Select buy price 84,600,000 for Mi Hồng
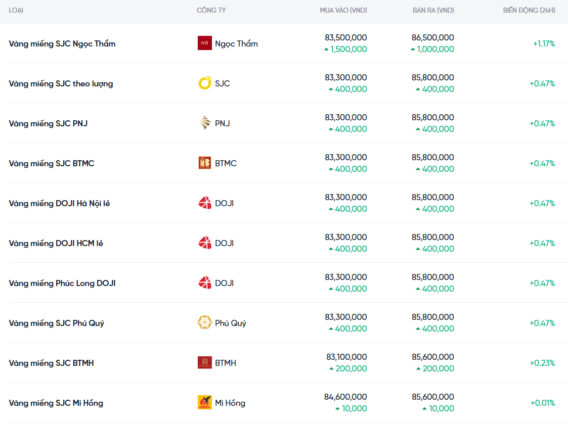 click(345, 397)
